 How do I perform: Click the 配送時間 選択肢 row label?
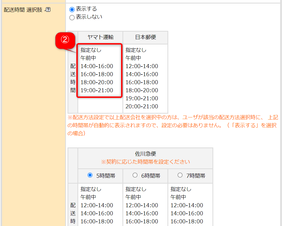pos(23,10)
